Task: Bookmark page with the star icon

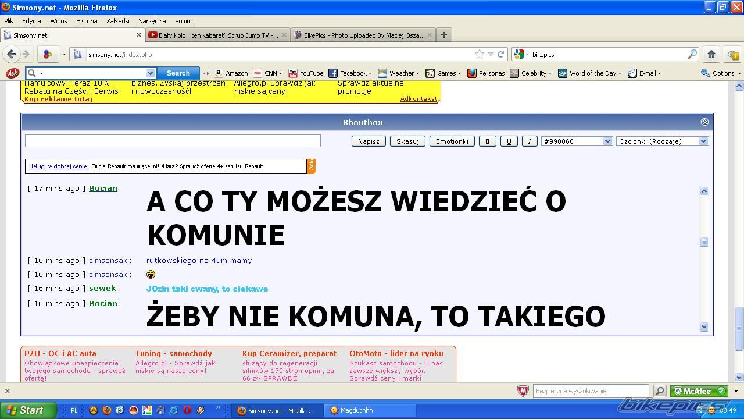Action: (479, 54)
